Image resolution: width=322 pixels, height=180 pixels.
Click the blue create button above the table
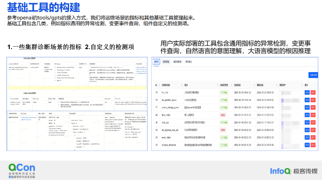(313, 75)
